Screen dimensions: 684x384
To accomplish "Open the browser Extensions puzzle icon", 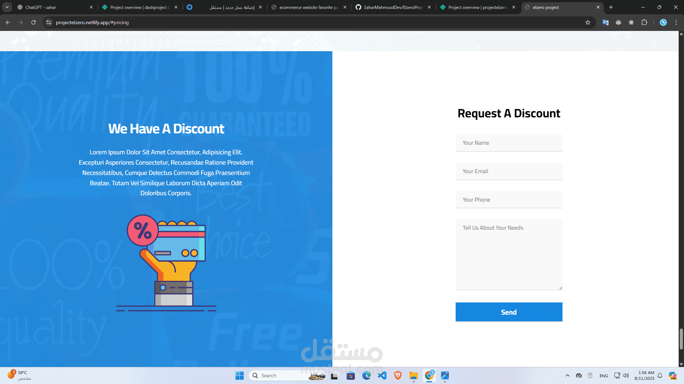I will (x=644, y=22).
